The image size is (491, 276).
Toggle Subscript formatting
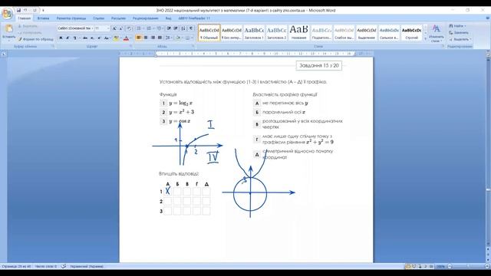click(x=92, y=38)
